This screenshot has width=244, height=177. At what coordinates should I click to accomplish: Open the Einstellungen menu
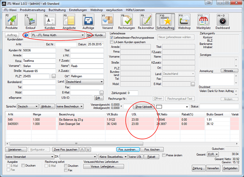coord(78,10)
